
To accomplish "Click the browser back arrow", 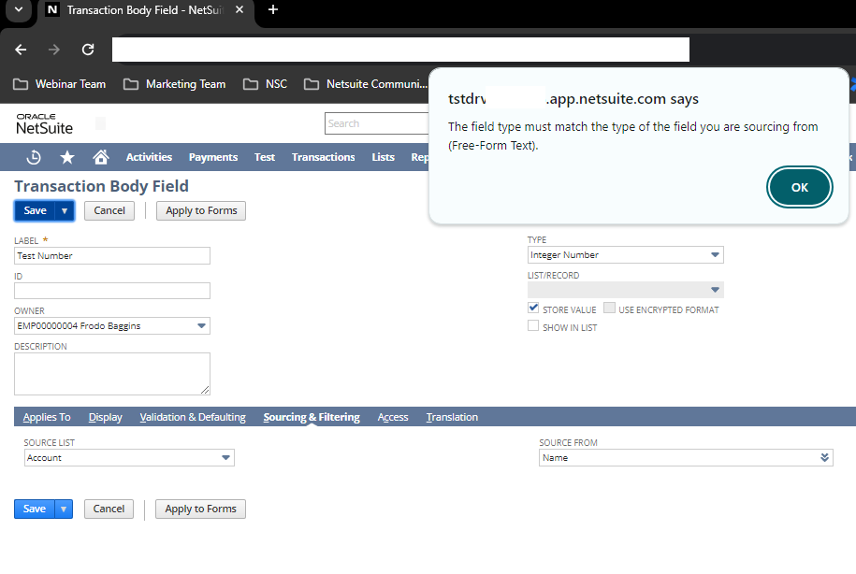I will point(21,50).
